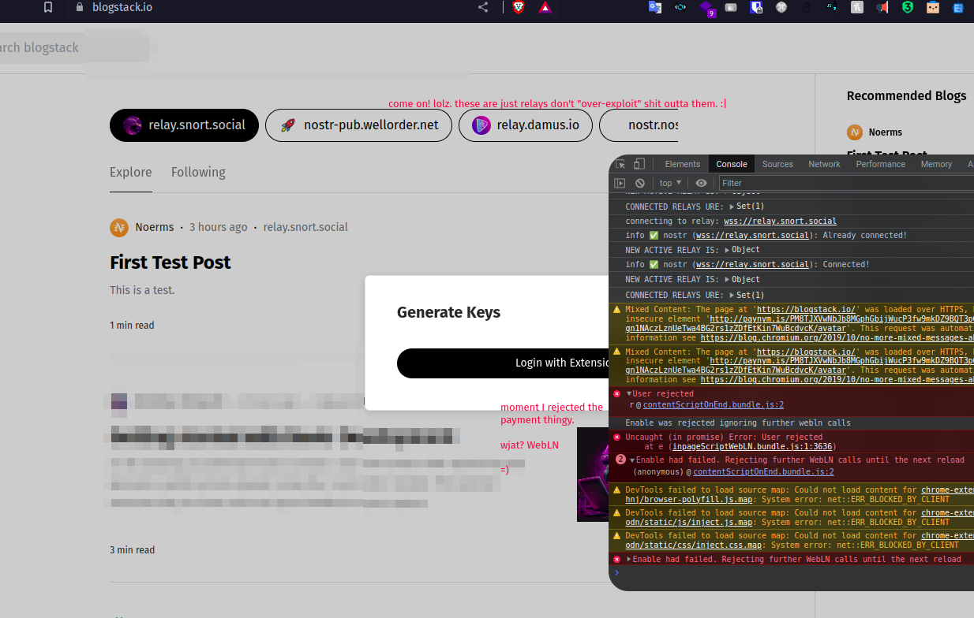This screenshot has width=974, height=618.
Task: Click the cyan eye extension icon
Action: (680, 7)
